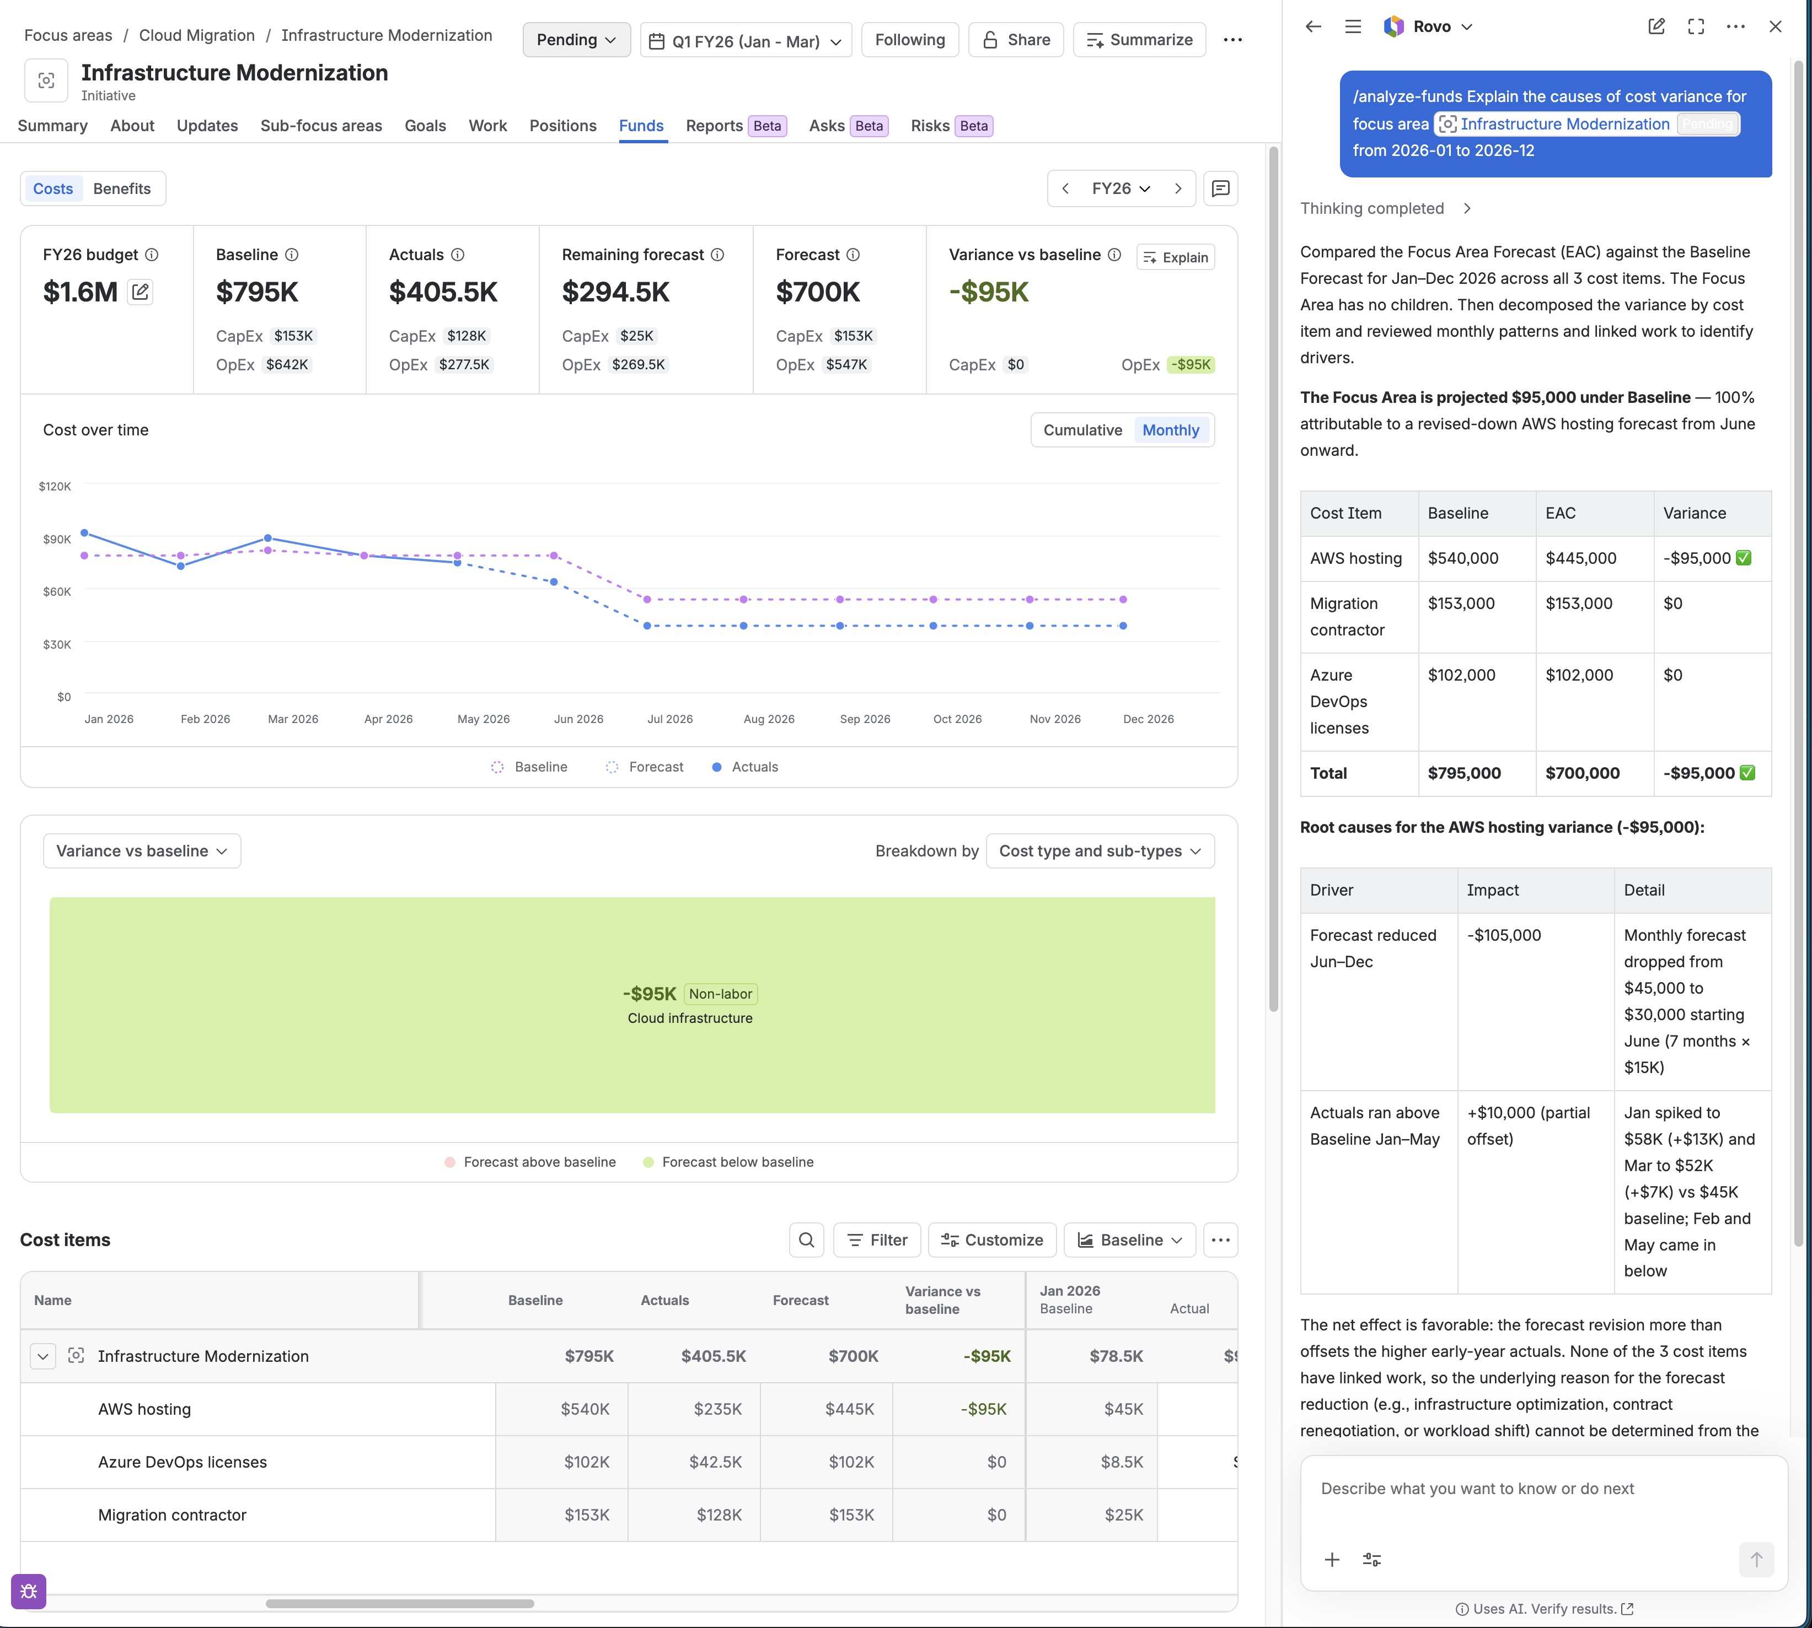Viewport: 1812px width, 1628px height.
Task: Click the focus area icon beside the title
Action: tap(46, 80)
